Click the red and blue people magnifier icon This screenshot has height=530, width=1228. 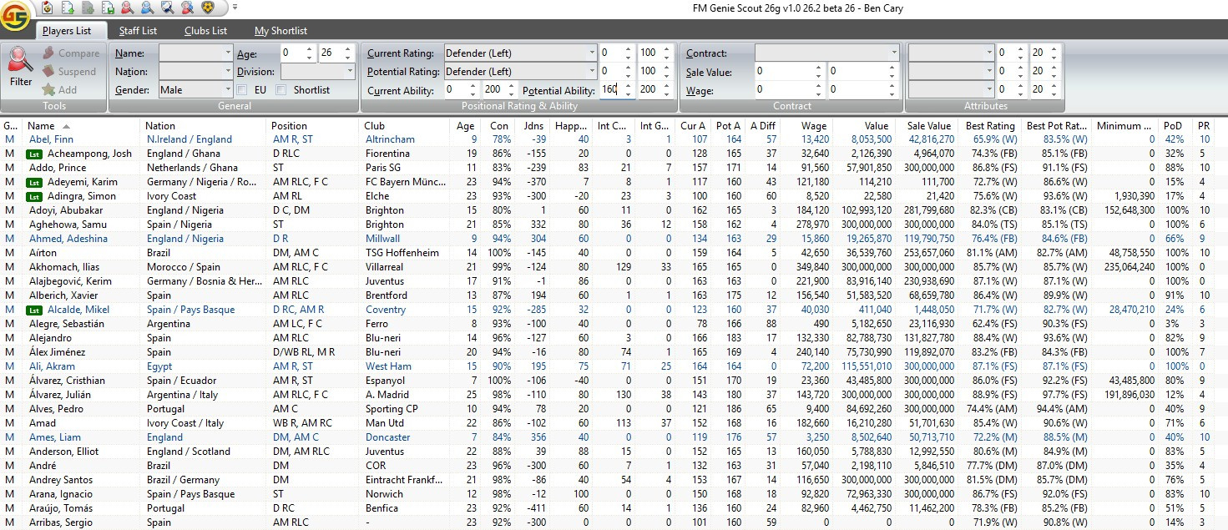click(x=187, y=8)
